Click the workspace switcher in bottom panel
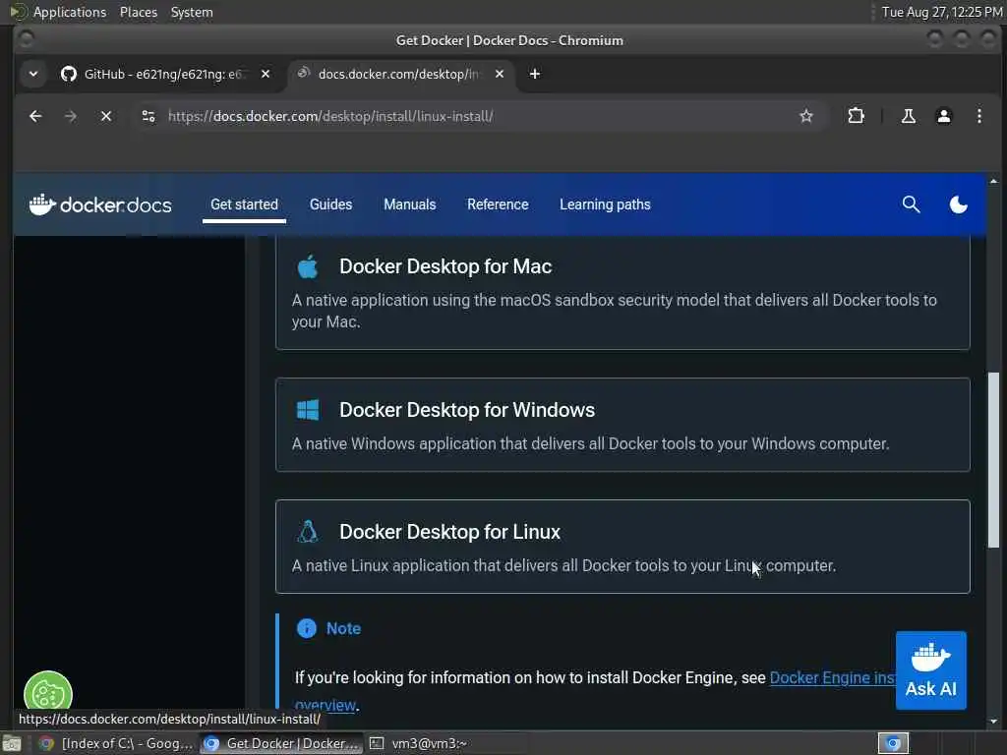The image size is (1007, 755). click(x=893, y=743)
